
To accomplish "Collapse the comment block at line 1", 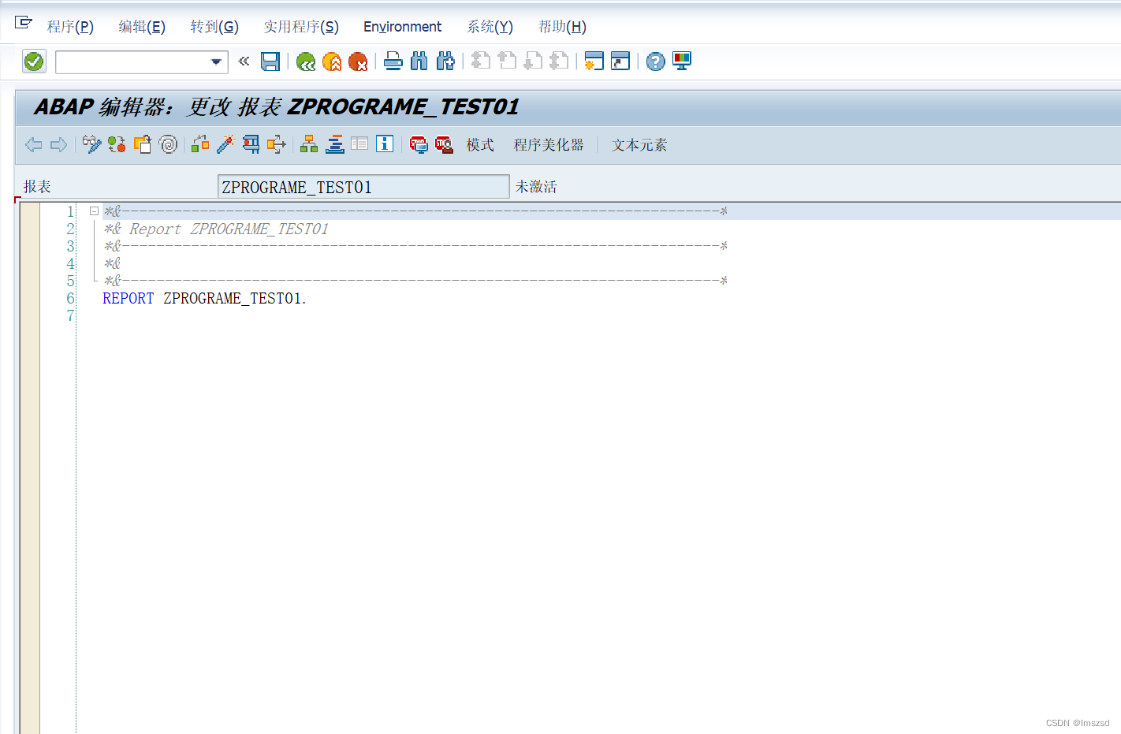I will pyautogui.click(x=94, y=211).
